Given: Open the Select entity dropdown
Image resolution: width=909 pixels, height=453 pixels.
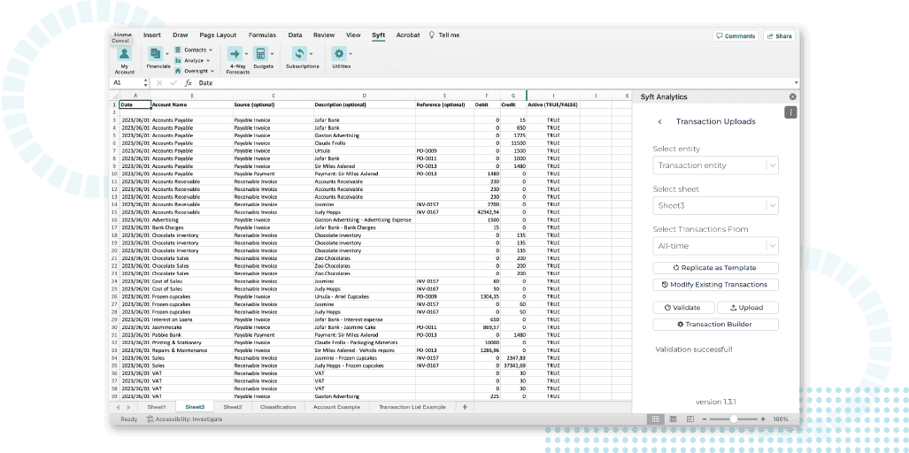Looking at the screenshot, I should (x=715, y=165).
